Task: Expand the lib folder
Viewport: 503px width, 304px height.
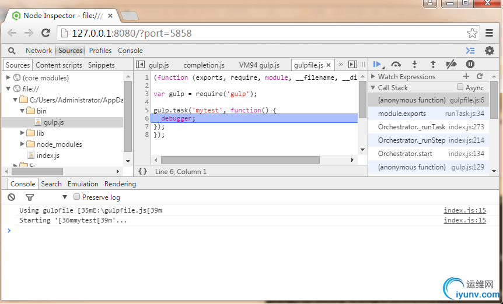Action: coord(22,133)
